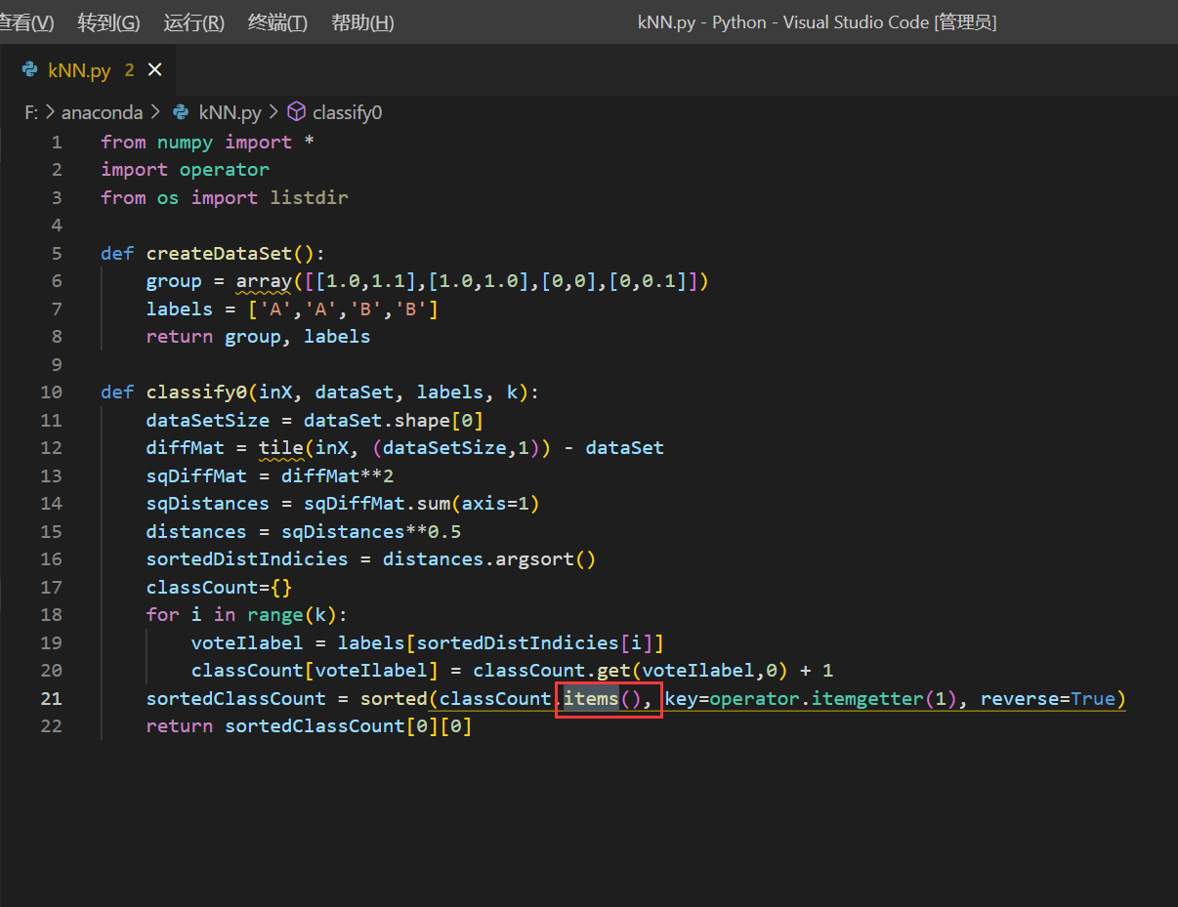Open the 终端(T) menu
The image size is (1178, 907).
(x=277, y=22)
